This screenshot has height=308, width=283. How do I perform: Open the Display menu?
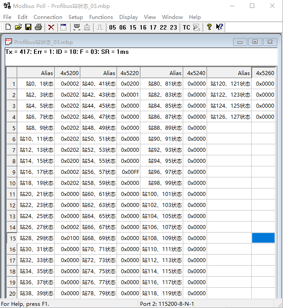pos(128,17)
